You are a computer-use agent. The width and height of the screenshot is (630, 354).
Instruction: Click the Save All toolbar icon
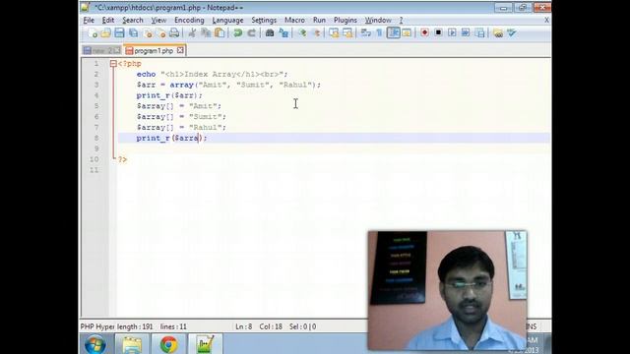(133, 33)
